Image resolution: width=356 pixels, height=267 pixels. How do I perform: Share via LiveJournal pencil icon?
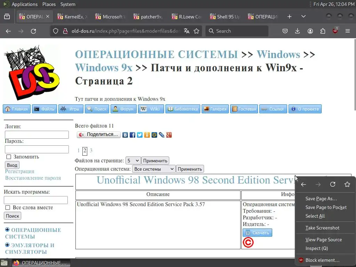click(x=161, y=135)
